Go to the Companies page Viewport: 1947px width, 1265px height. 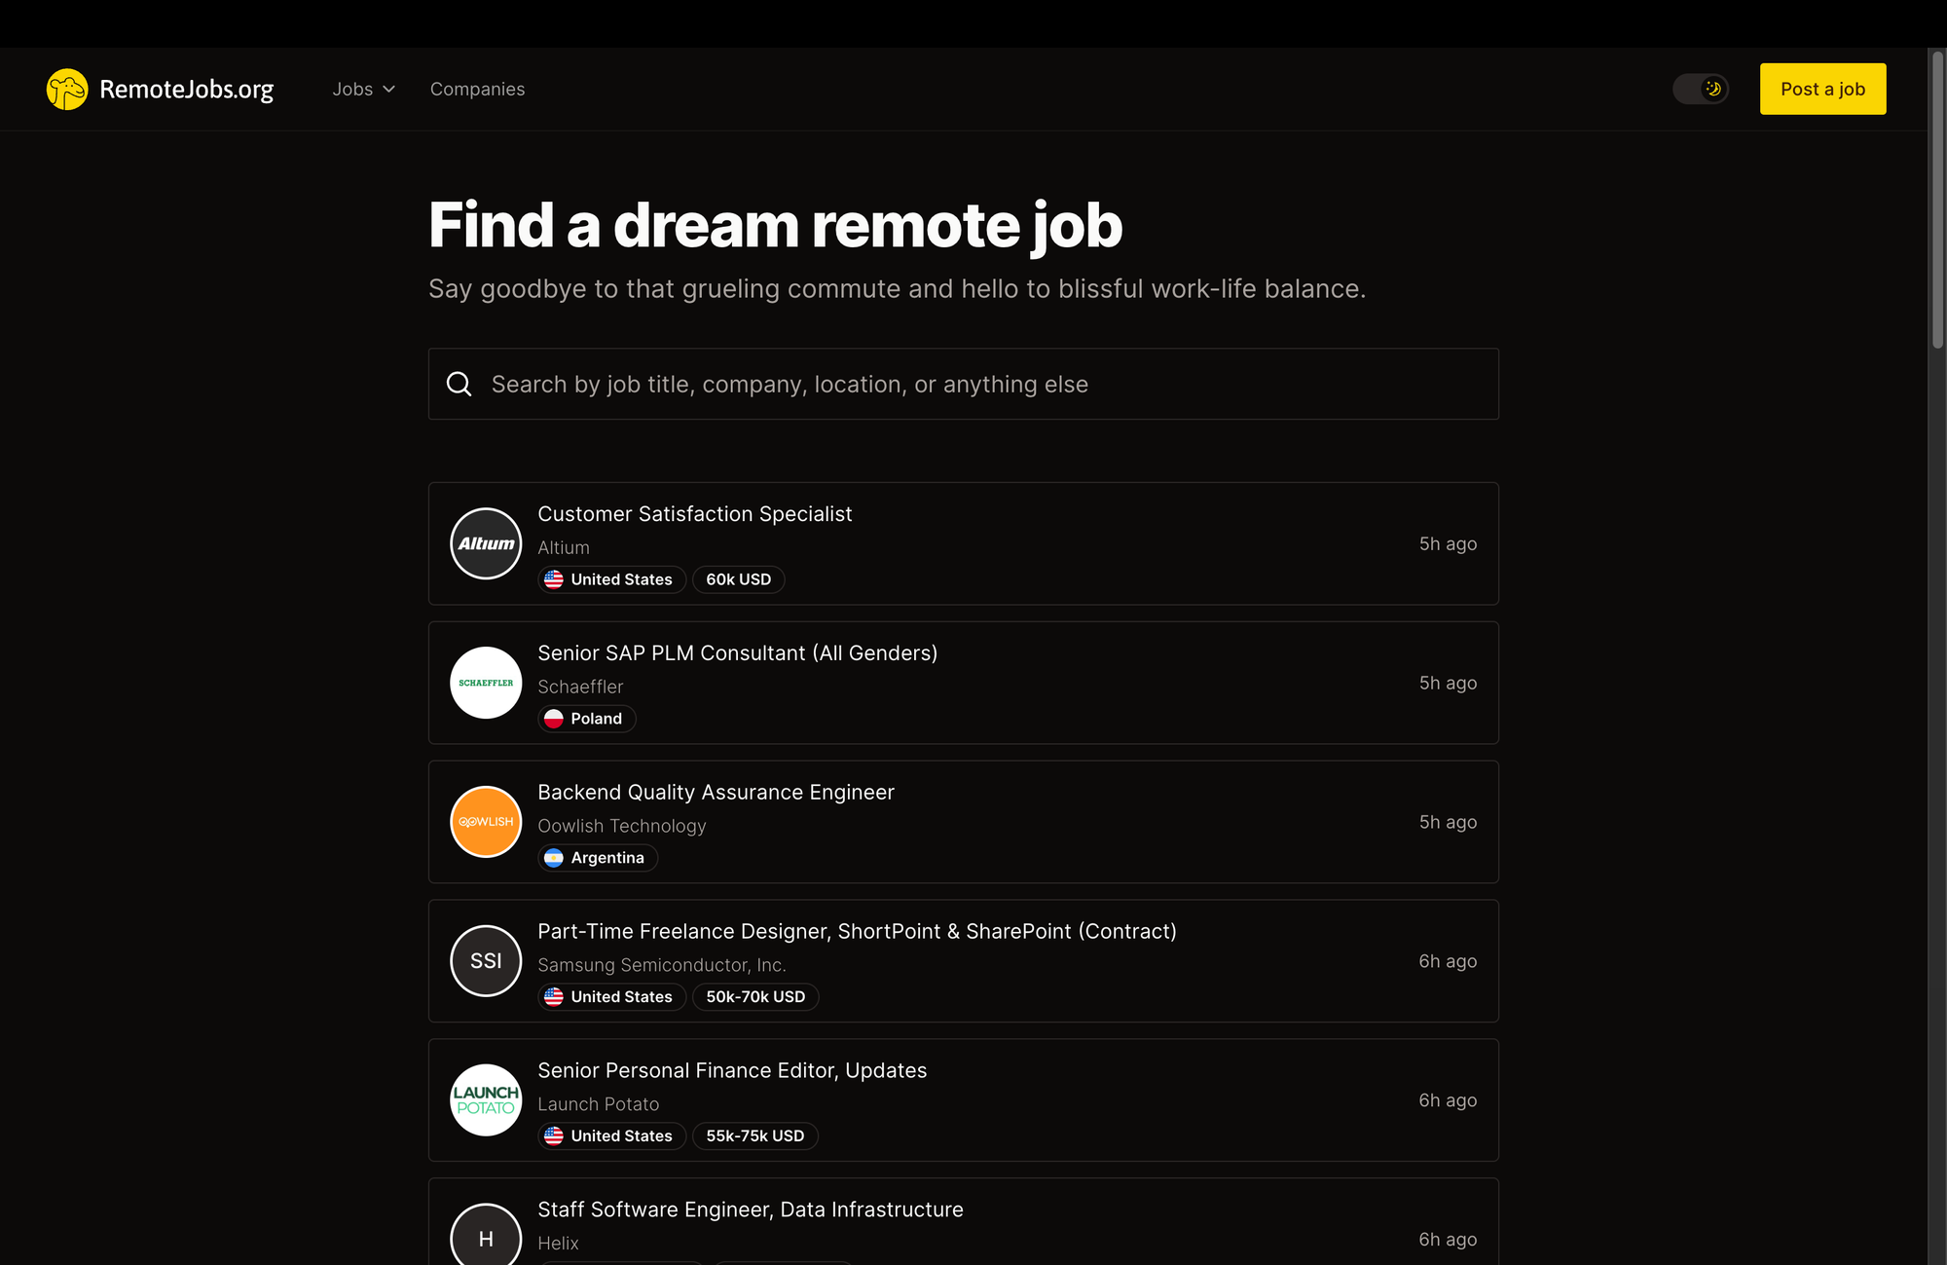tap(477, 90)
